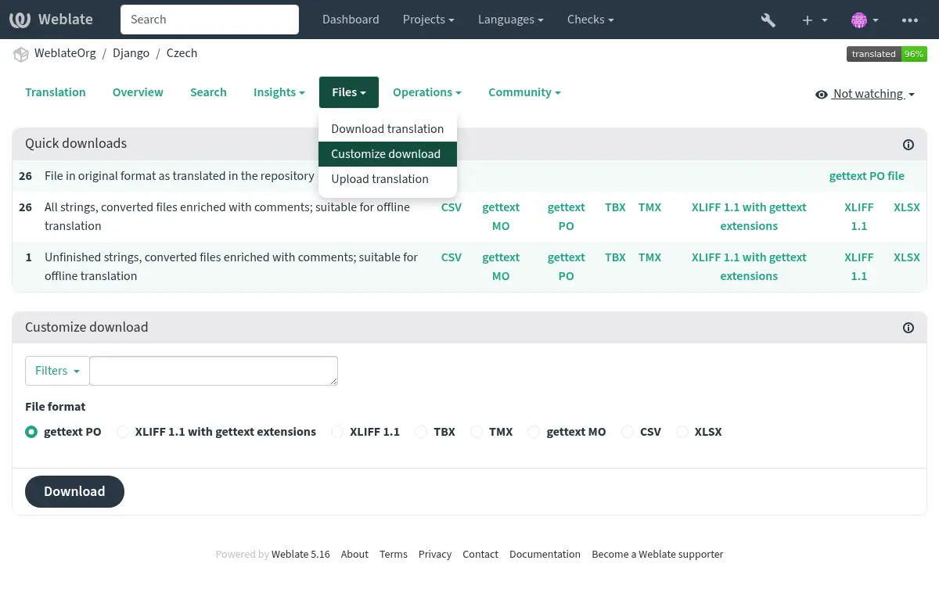Click the filter query text field
939x600 pixels.
214,371
